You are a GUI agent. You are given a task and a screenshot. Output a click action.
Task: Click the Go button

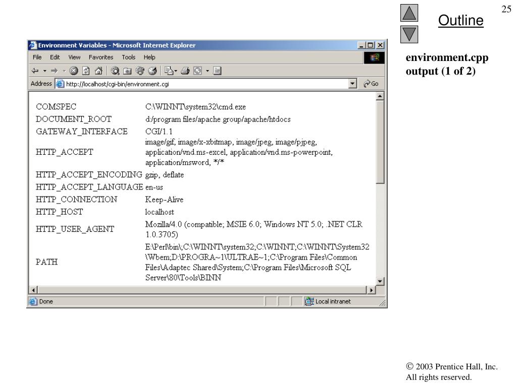click(x=371, y=84)
